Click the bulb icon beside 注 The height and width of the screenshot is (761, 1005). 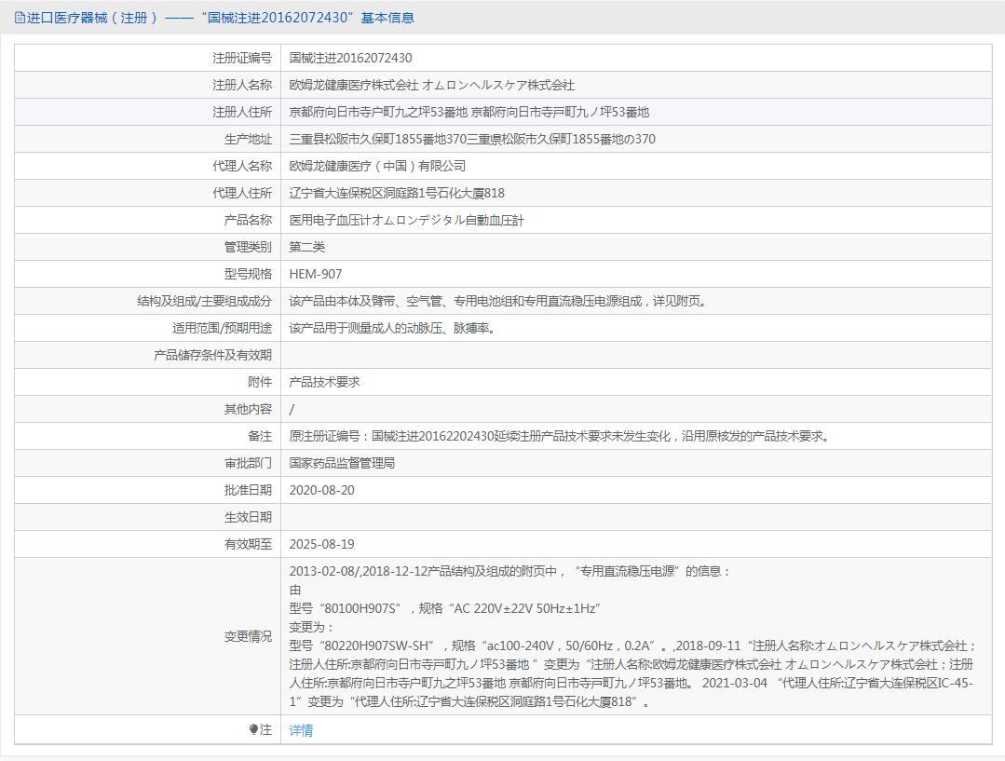(254, 729)
